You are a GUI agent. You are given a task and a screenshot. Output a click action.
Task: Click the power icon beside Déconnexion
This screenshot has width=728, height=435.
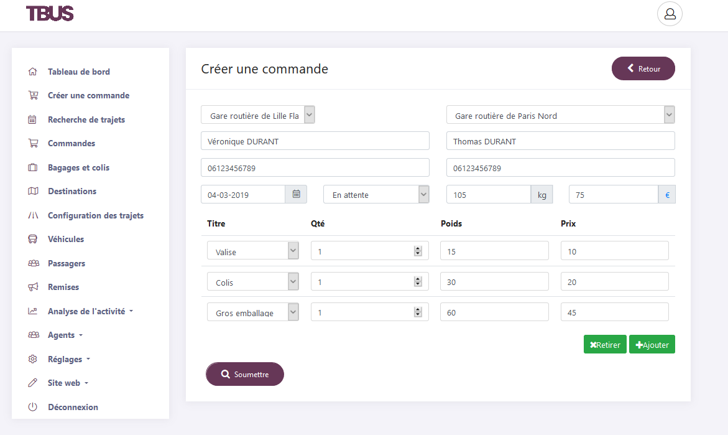tap(33, 407)
